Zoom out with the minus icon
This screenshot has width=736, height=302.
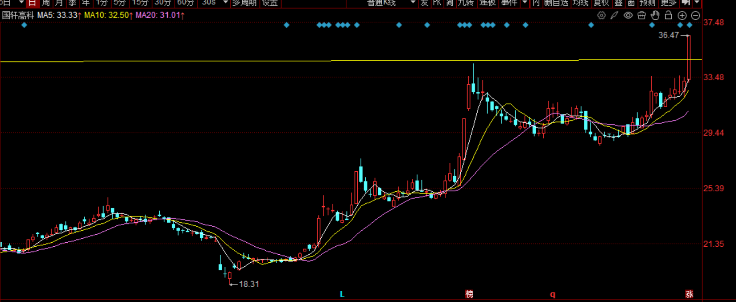click(x=695, y=16)
